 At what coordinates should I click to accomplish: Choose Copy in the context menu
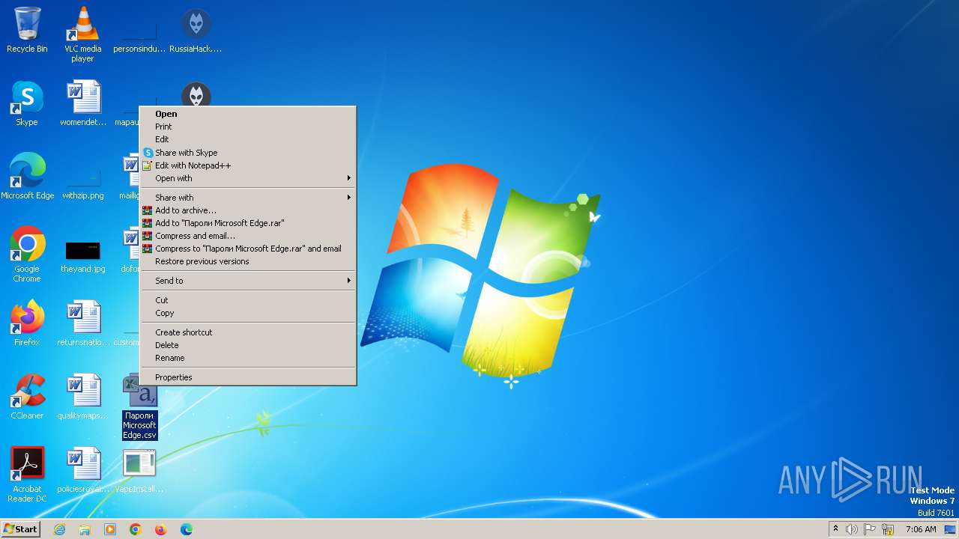pos(248,313)
